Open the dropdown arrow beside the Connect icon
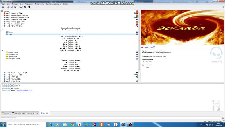Viewport: 225px width, 127px height. 5,7
